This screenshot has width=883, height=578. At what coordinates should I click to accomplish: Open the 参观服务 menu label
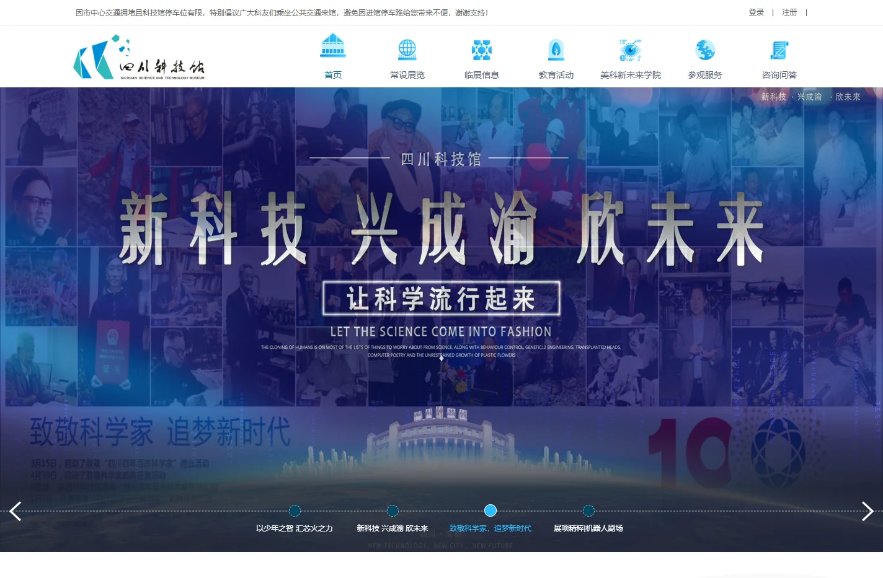coord(705,75)
